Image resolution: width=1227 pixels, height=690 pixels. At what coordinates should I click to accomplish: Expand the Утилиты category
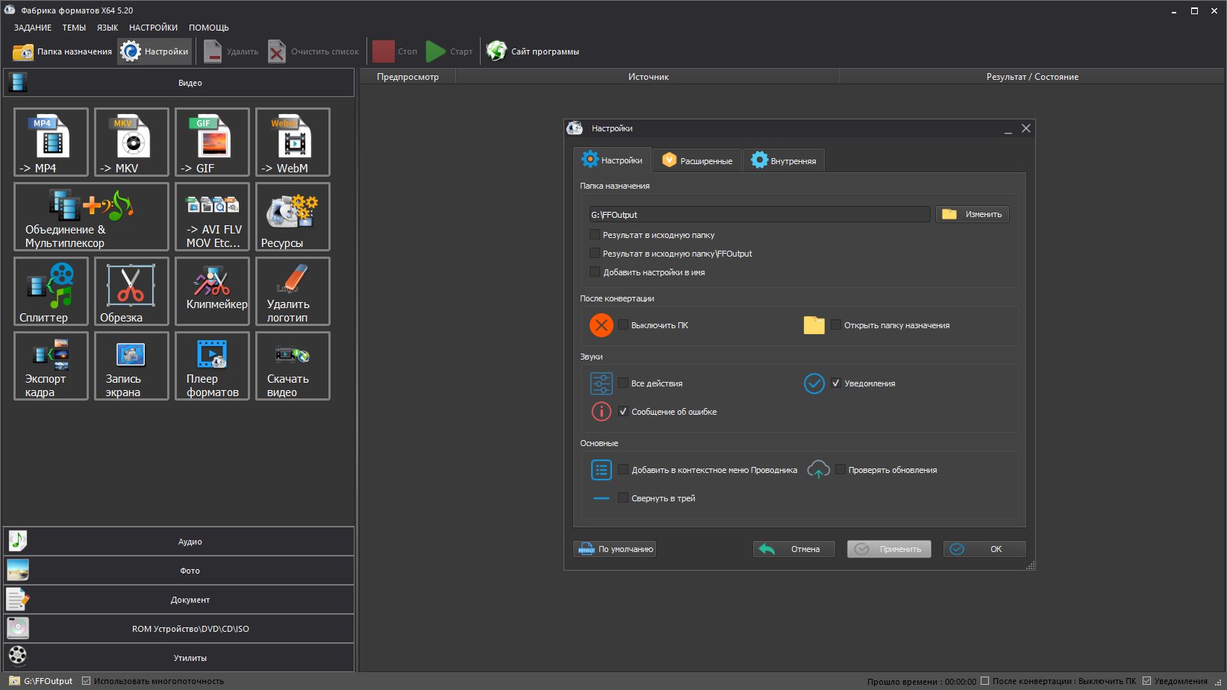(x=178, y=658)
